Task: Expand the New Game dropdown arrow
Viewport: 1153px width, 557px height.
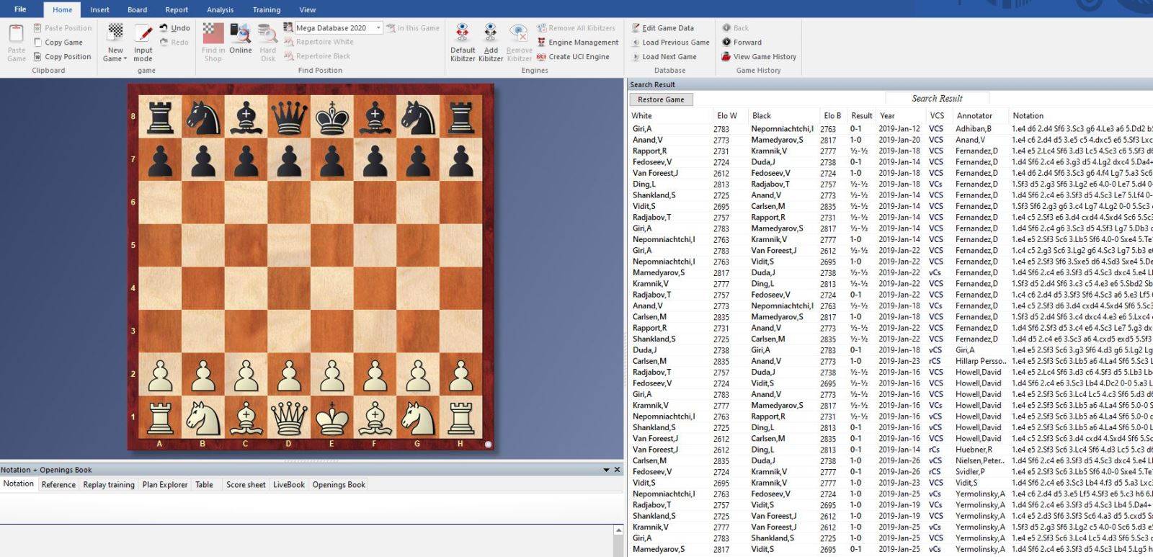Action: pos(125,59)
